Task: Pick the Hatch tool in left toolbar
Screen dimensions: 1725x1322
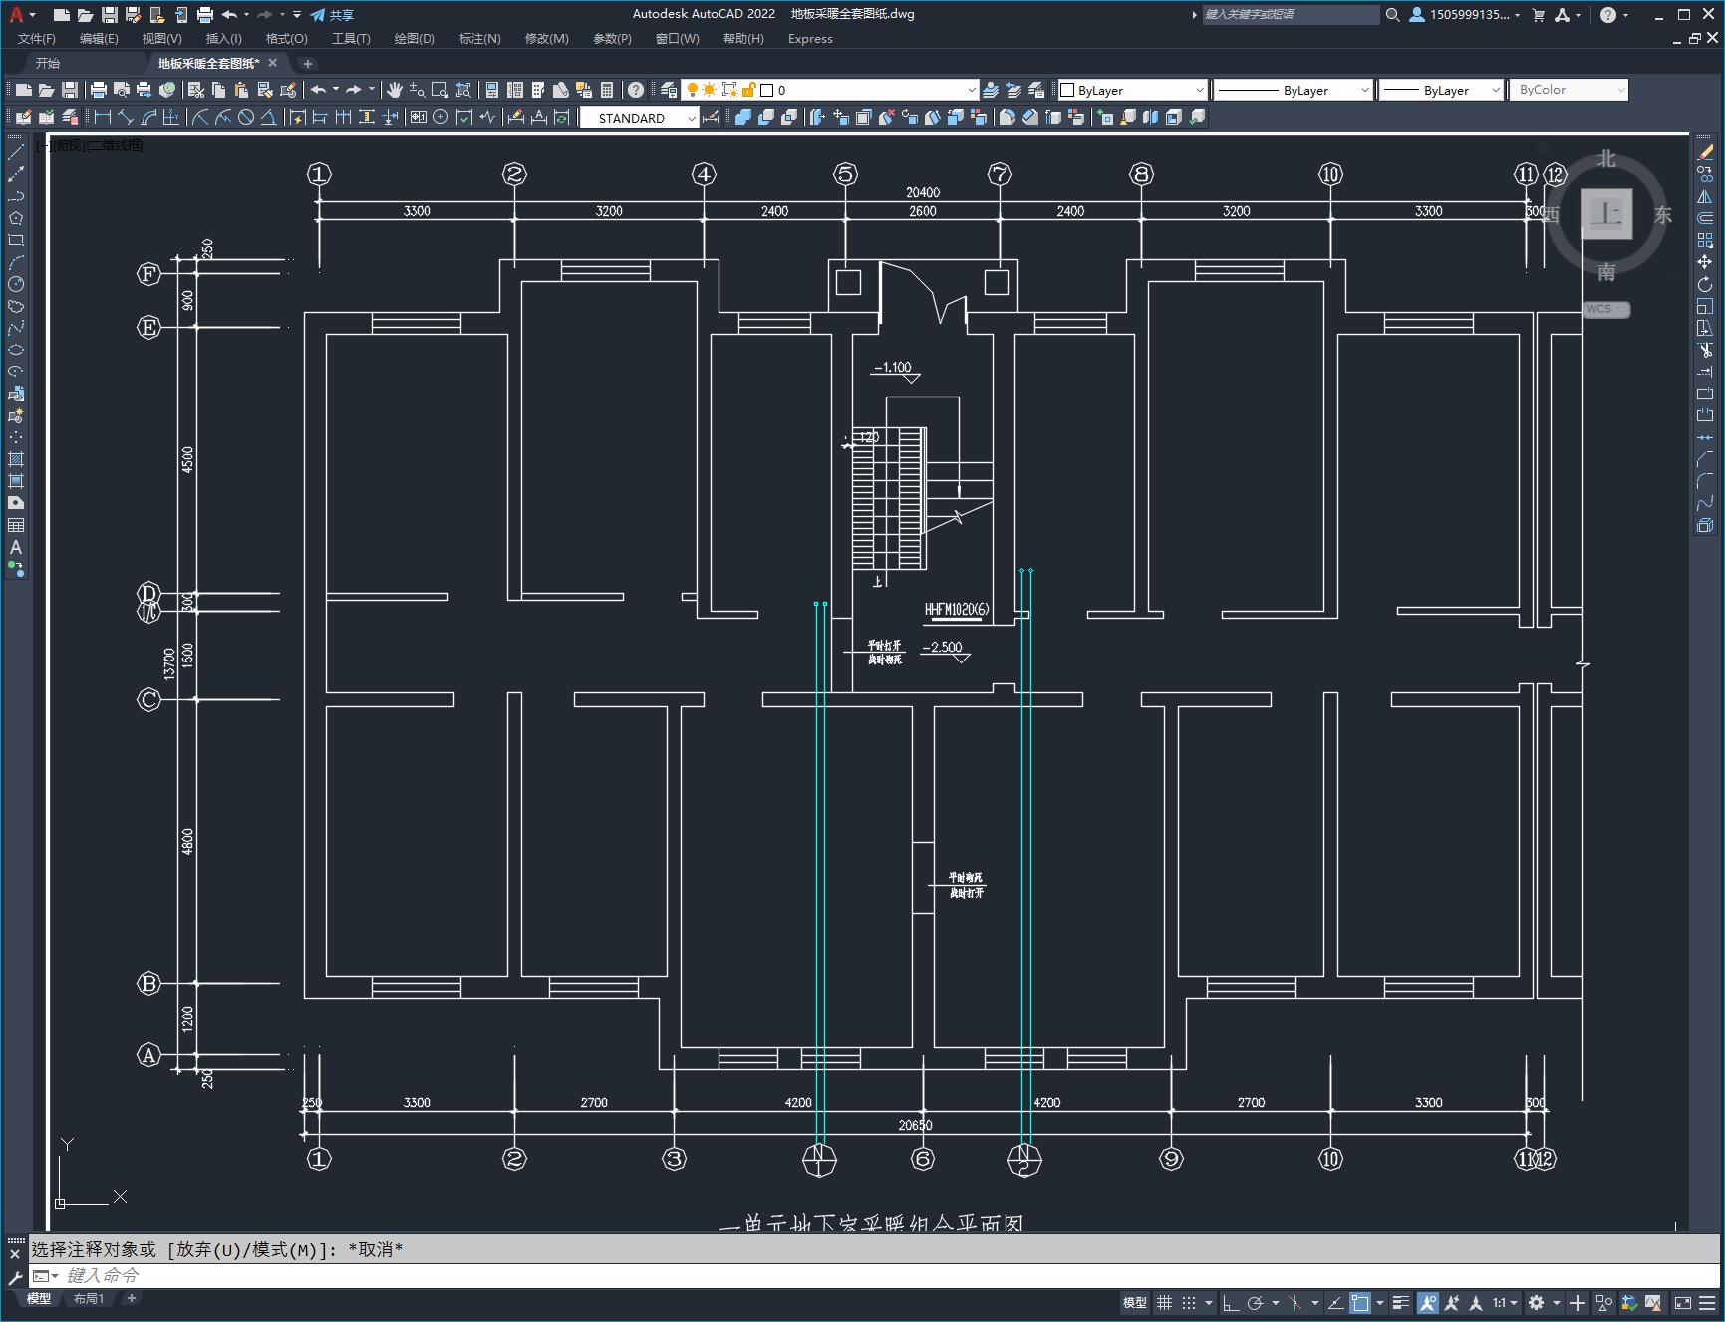Action: (x=16, y=459)
